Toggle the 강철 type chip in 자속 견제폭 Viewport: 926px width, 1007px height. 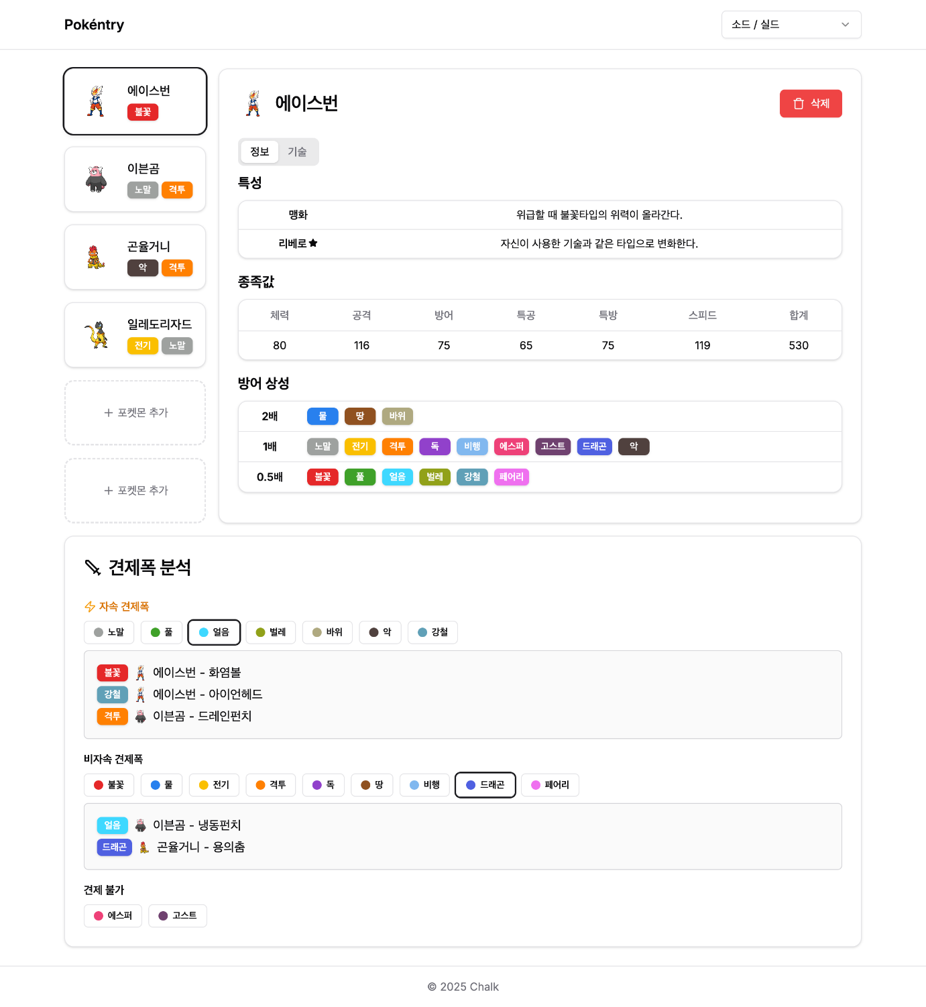[432, 632]
